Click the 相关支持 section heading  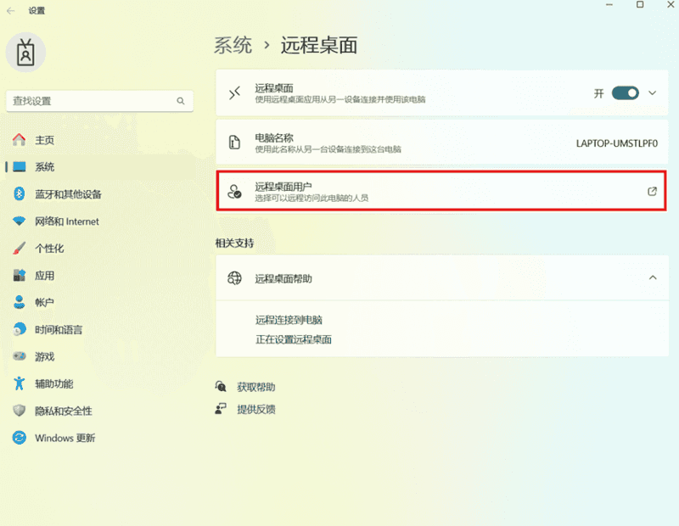click(x=235, y=243)
